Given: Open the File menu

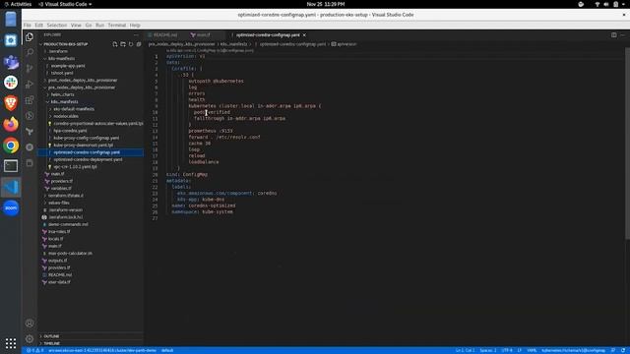Looking at the screenshot, I should [27, 25].
